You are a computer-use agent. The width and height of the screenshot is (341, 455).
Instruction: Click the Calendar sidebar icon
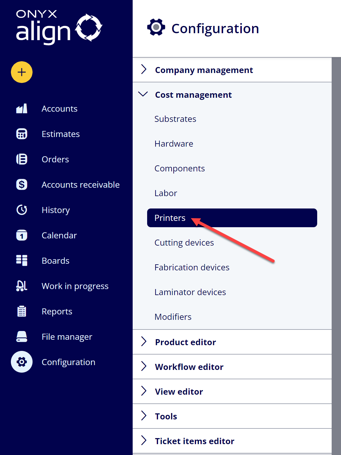[x=22, y=235]
